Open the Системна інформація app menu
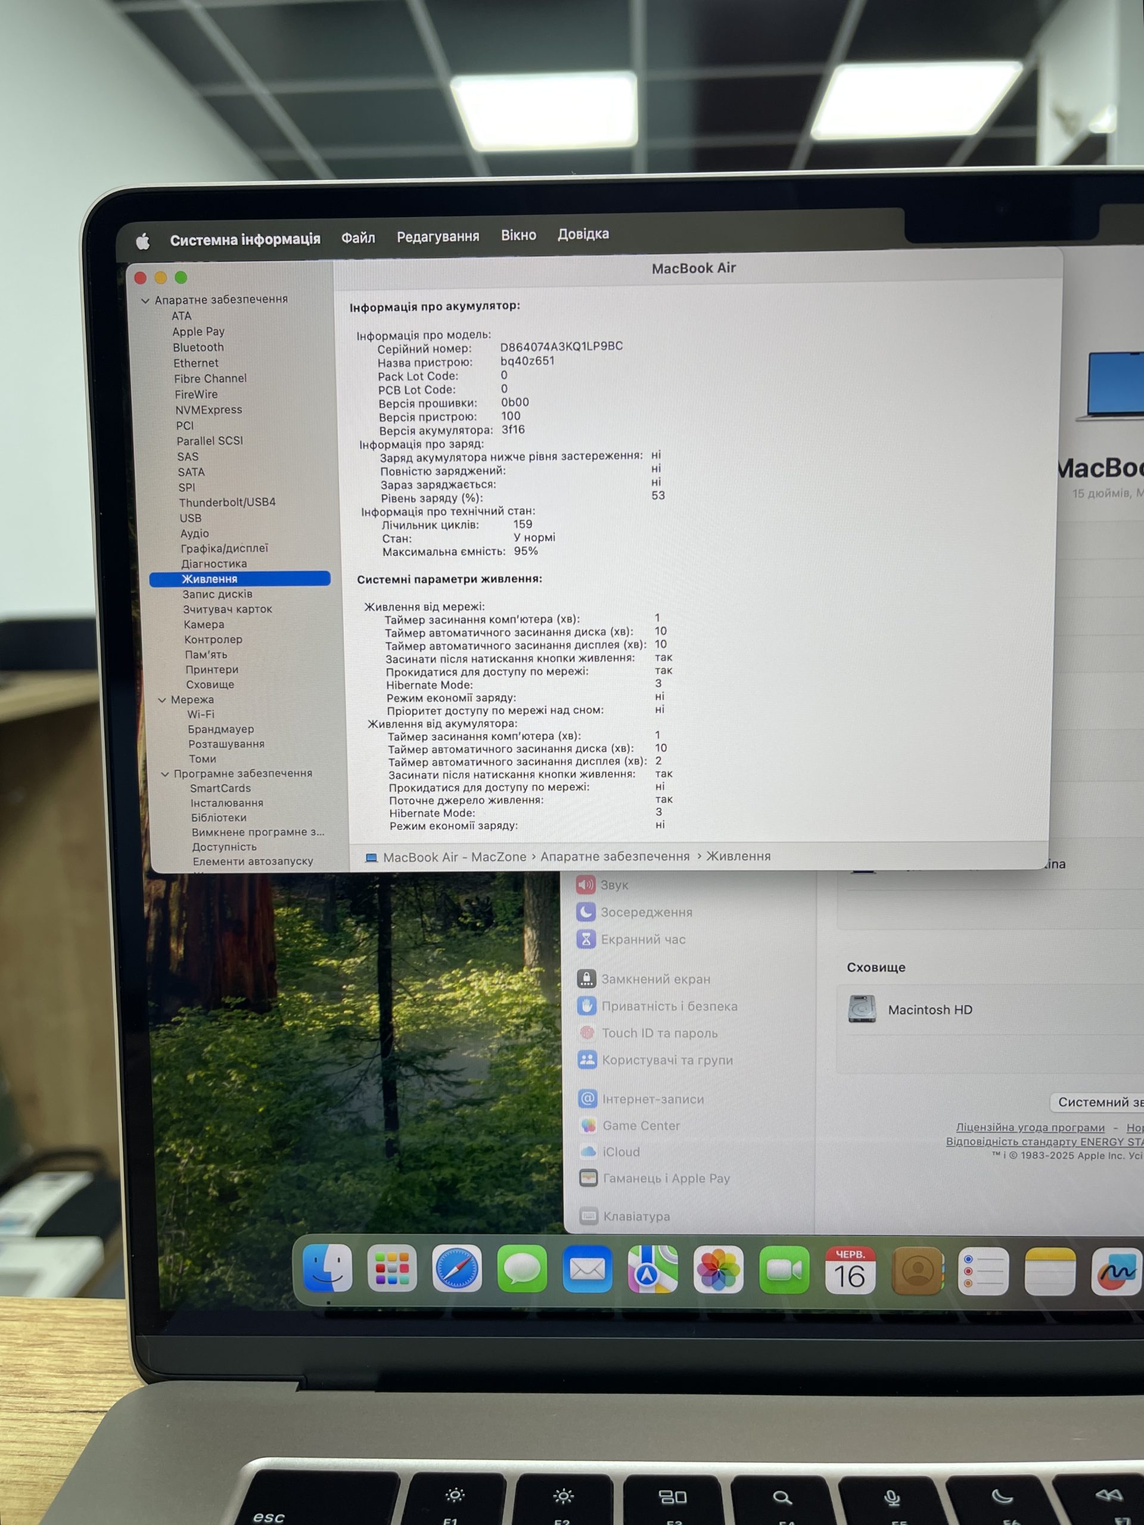The height and width of the screenshot is (1525, 1144). [245, 239]
